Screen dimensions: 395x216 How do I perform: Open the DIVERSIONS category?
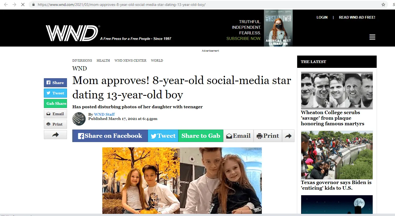82,61
